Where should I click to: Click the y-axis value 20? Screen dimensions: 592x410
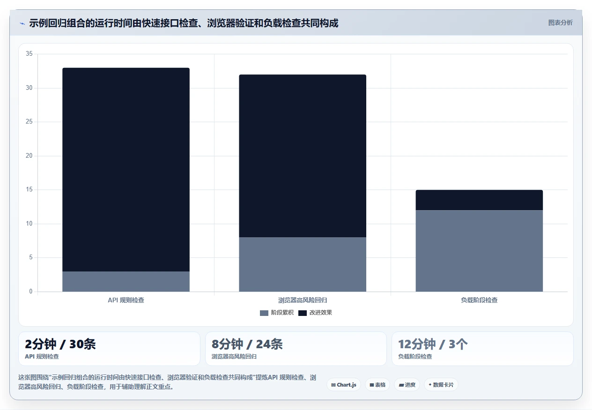click(29, 156)
